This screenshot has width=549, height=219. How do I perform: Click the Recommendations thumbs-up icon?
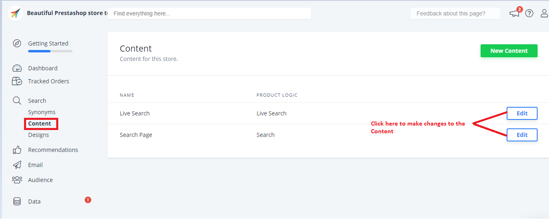click(17, 150)
